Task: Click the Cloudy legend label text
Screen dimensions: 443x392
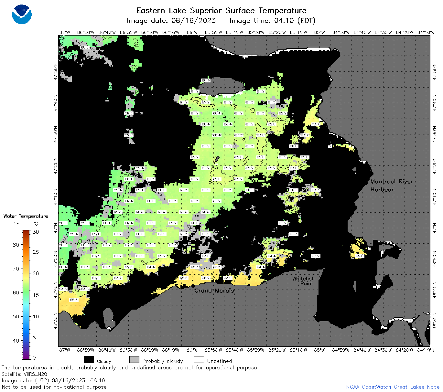Action: point(104,361)
